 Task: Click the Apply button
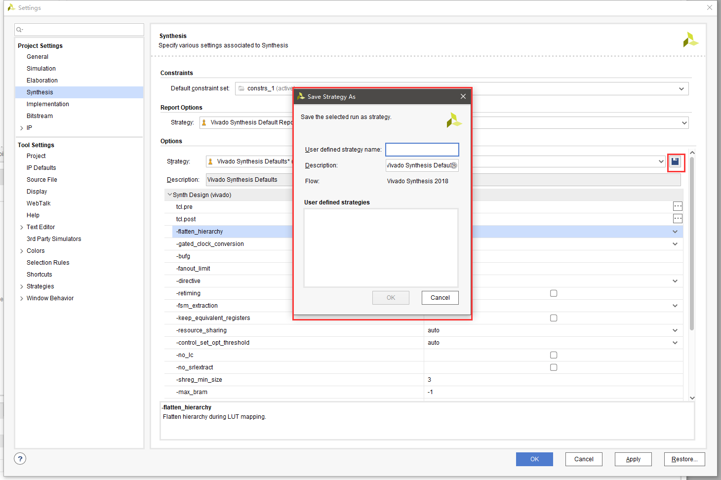point(633,459)
